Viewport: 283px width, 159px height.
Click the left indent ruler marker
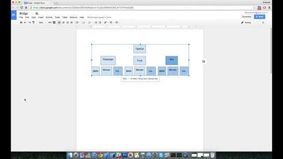pyautogui.click(x=91, y=26)
